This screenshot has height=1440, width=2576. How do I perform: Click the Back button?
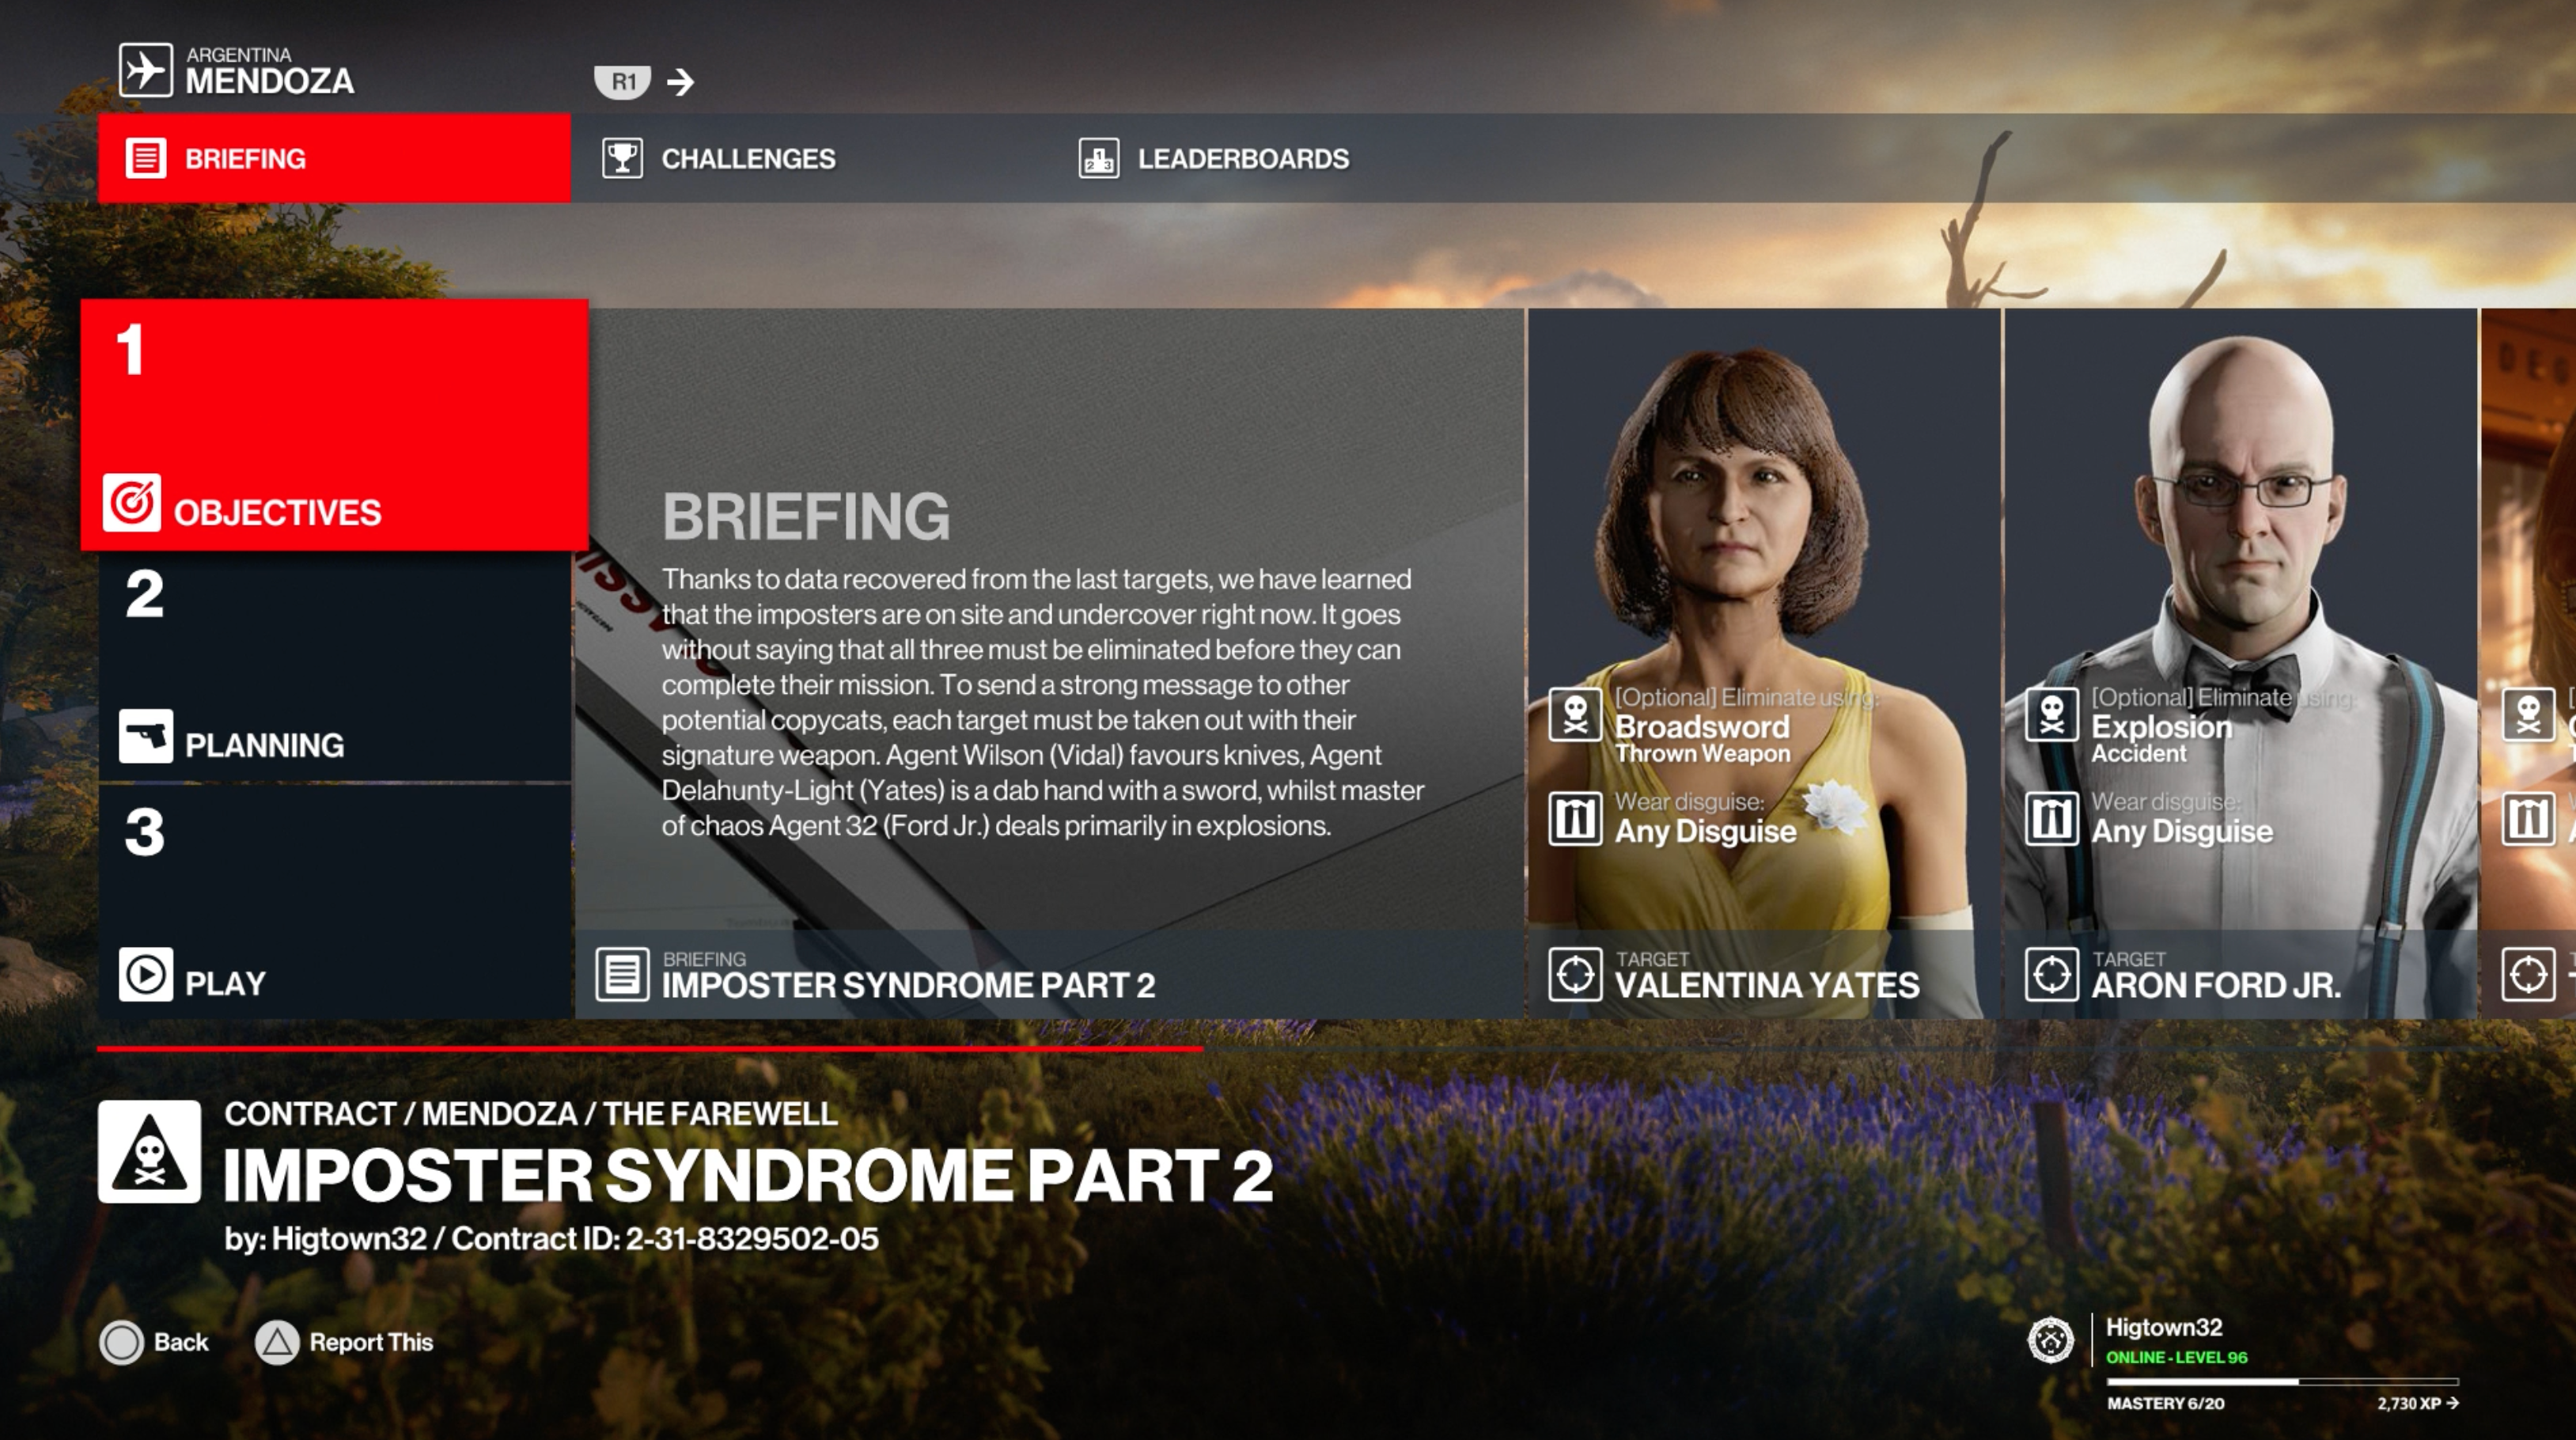point(155,1342)
